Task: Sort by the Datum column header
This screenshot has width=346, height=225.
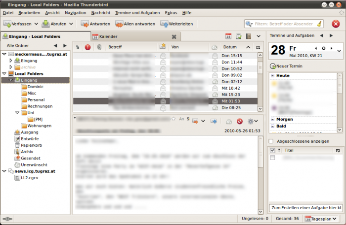Action: 237,47
